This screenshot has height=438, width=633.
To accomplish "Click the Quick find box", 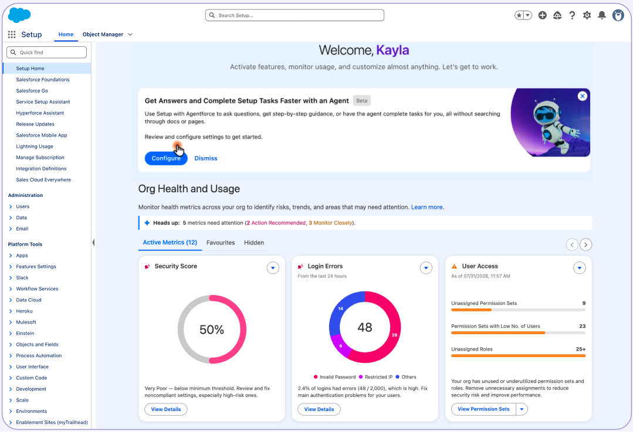I will click(x=47, y=52).
